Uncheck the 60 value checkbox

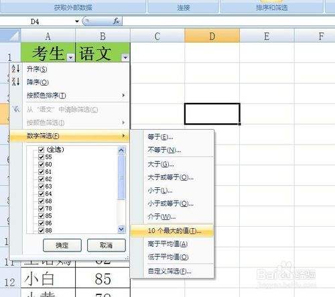coord(41,165)
